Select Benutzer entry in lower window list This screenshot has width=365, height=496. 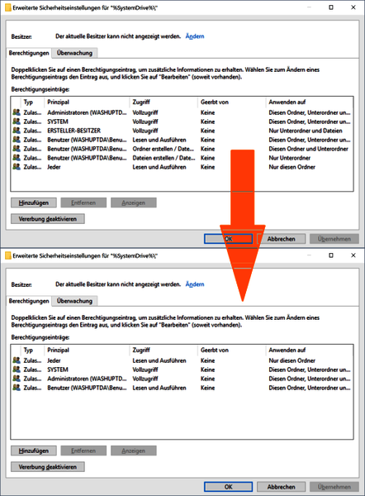(182, 388)
